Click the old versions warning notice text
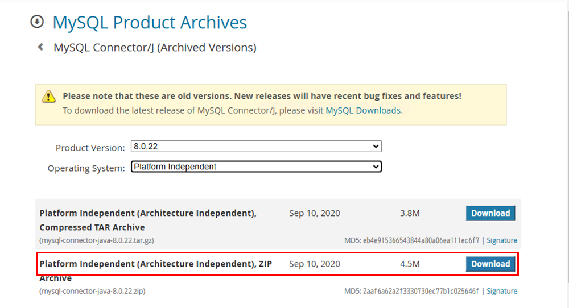 (262, 96)
